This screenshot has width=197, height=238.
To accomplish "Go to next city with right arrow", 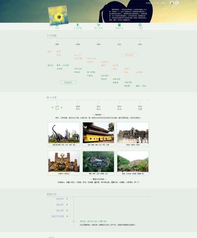I will [61, 108].
